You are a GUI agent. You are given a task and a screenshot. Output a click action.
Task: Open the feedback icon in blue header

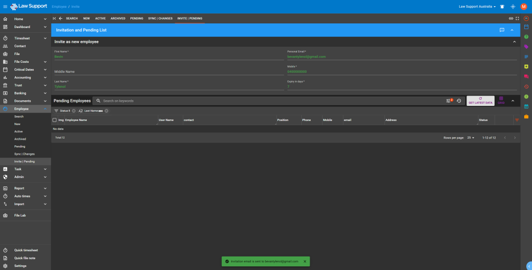502,30
